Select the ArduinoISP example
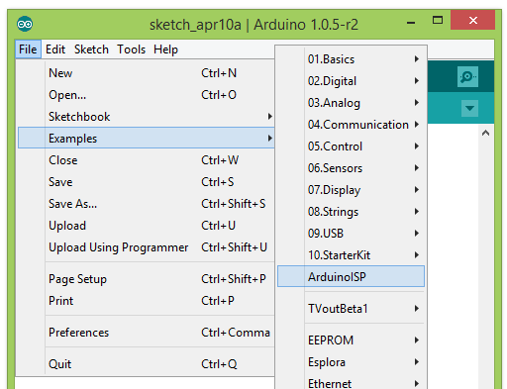The width and height of the screenshot is (507, 389). click(351, 276)
